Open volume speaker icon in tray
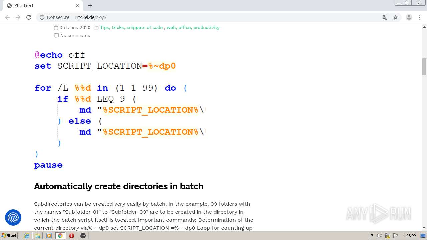This screenshot has width=427, height=240. point(379,236)
